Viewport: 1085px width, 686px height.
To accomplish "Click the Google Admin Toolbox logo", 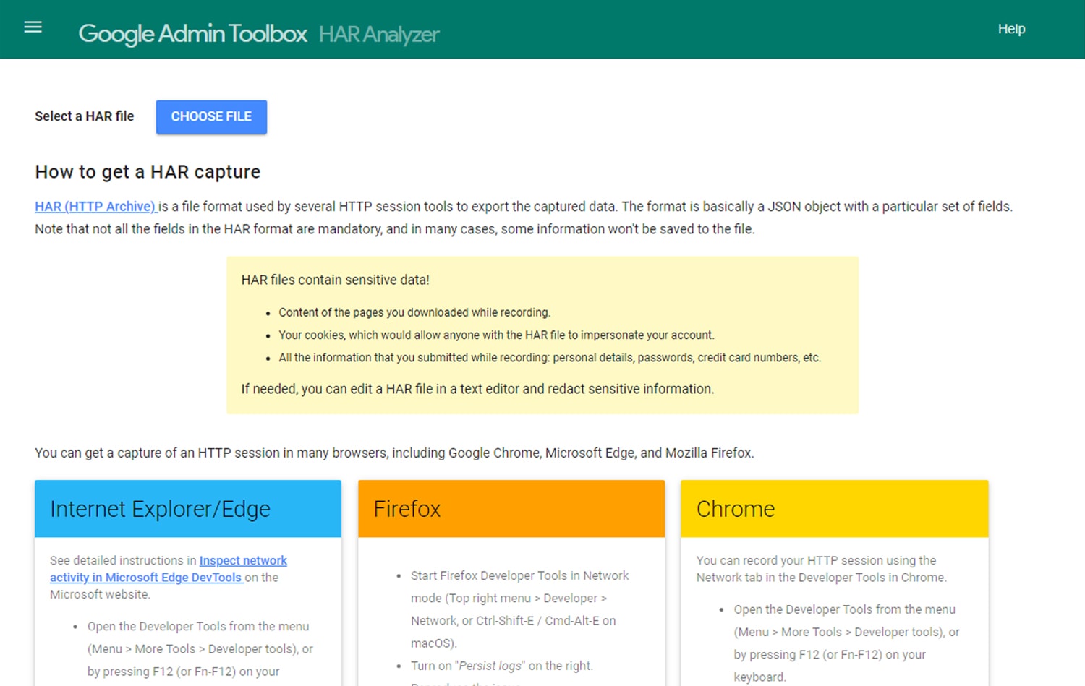I will pyautogui.click(x=192, y=33).
